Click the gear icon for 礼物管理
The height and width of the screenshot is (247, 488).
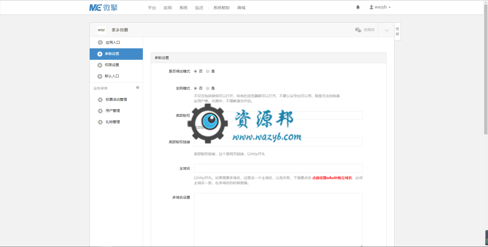[100, 122]
